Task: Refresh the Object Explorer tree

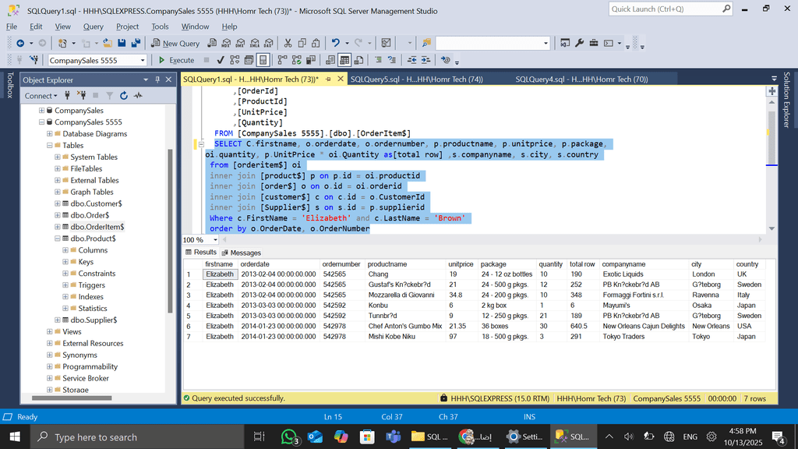Action: 123,96
